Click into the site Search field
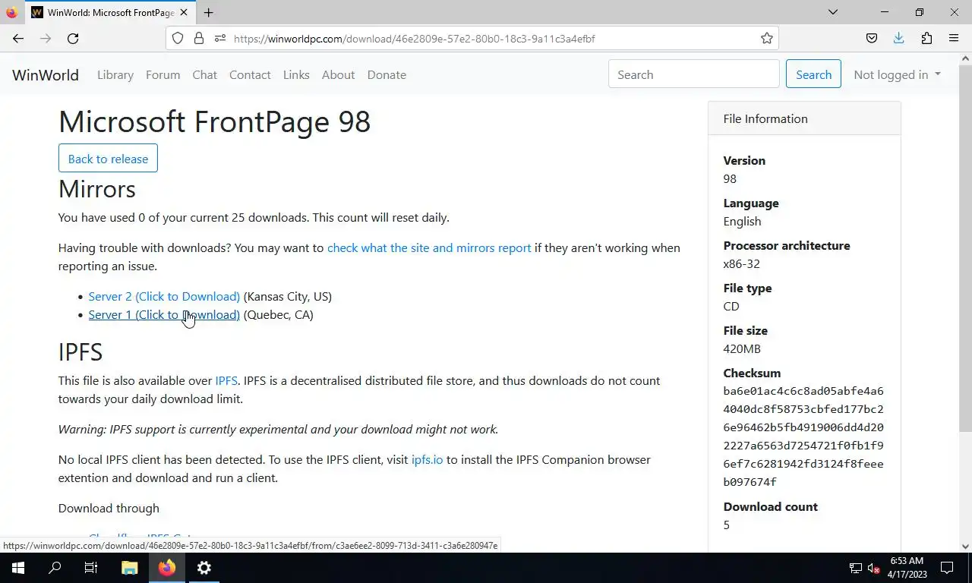Viewport: 972px width, 583px height. [x=694, y=74]
